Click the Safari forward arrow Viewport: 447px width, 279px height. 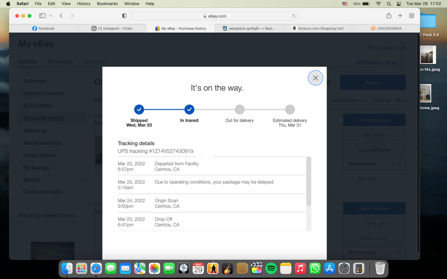72,16
